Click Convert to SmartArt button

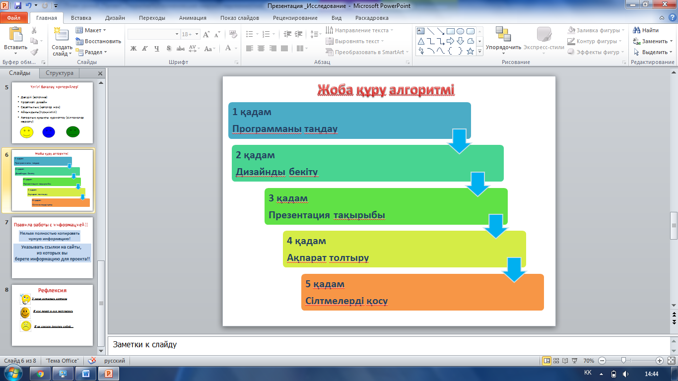(367, 52)
